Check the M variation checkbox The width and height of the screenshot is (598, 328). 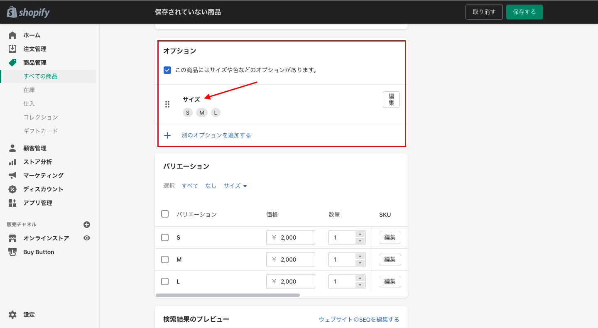tap(165, 259)
